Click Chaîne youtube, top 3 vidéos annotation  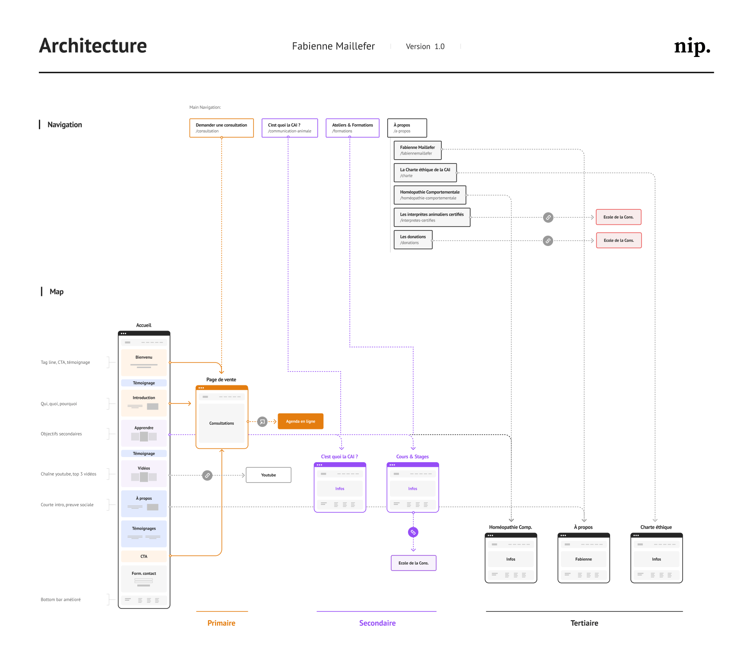(69, 474)
